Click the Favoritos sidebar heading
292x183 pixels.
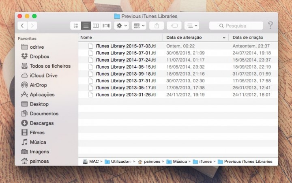click(27, 39)
